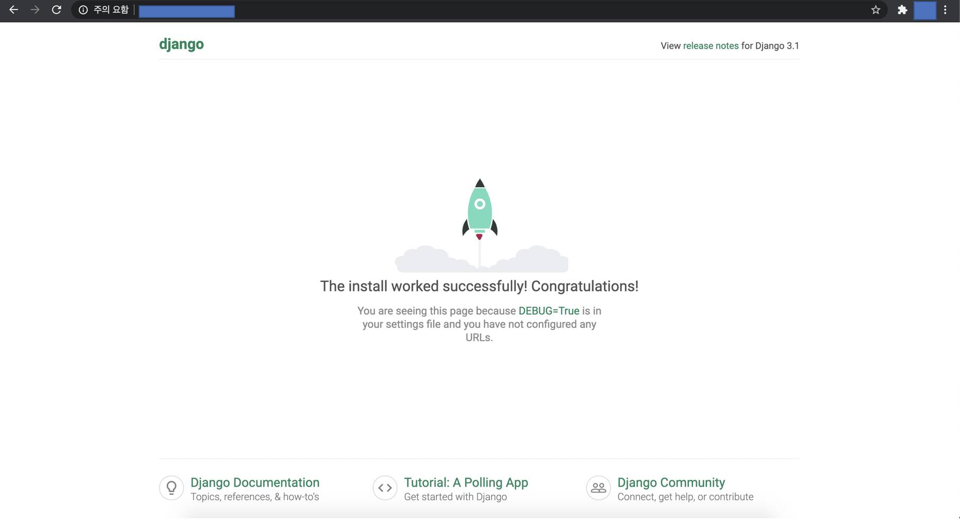Reload the current page
The width and height of the screenshot is (960, 532).
pyautogui.click(x=57, y=10)
